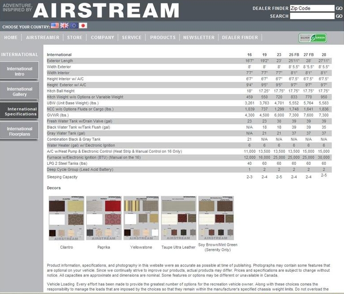This screenshot has height=294, width=344.
Task: Click Black Water Tank w/Tank Flush label
Action: 78,127
